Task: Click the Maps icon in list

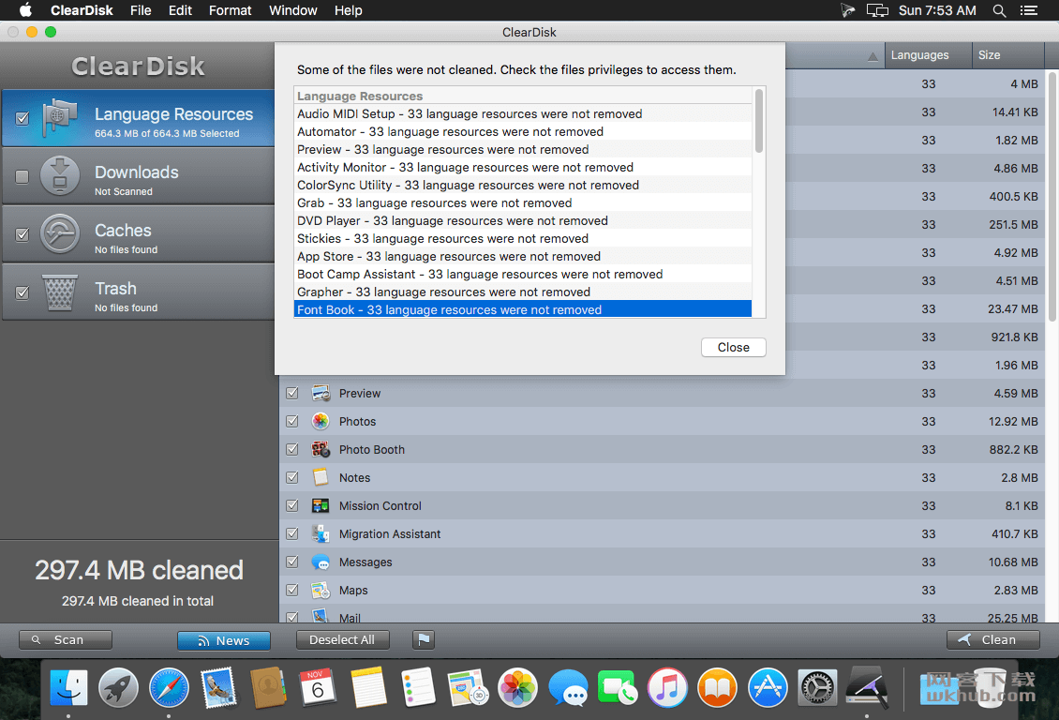Action: (321, 591)
